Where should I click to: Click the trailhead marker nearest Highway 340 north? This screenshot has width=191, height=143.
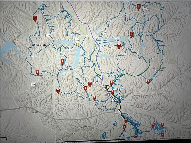[x=139, y=7]
